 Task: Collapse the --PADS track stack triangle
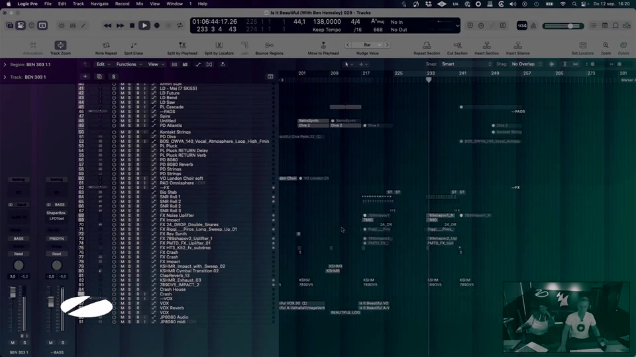[91, 111]
